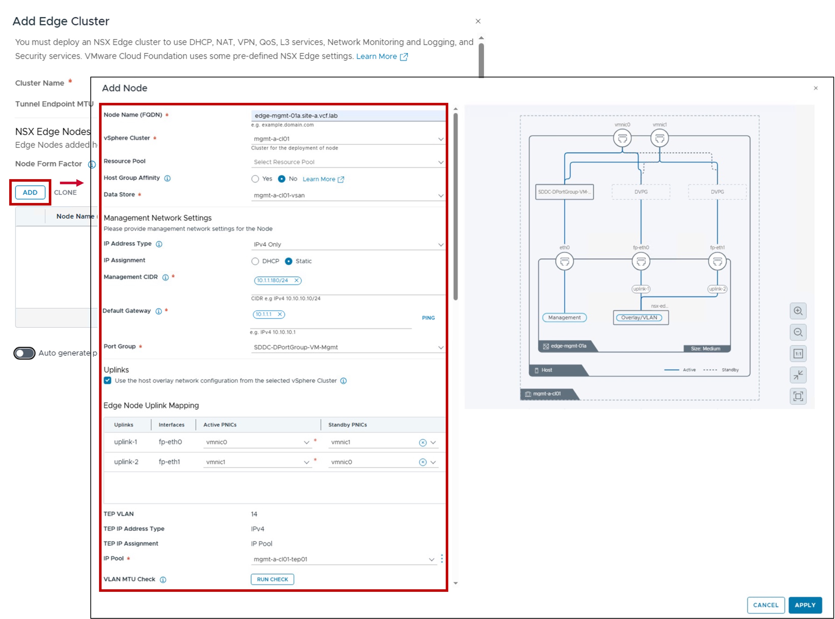Open uplink-1 Active PNICs dropdown
The height and width of the screenshot is (619, 835).
click(257, 443)
